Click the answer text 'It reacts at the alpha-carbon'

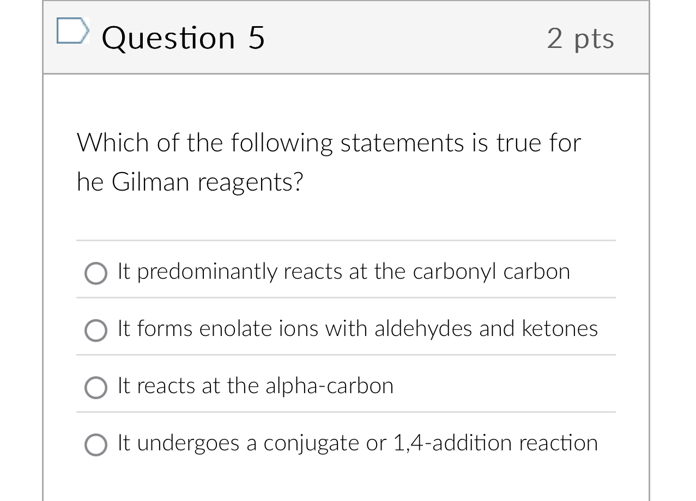[x=255, y=385]
